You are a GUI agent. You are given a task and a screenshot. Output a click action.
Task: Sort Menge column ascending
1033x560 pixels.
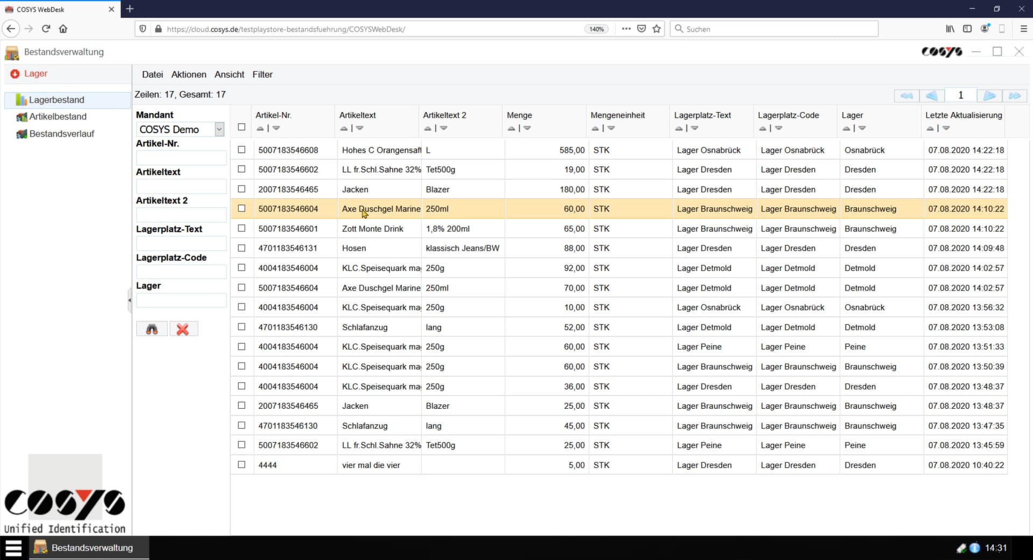512,128
